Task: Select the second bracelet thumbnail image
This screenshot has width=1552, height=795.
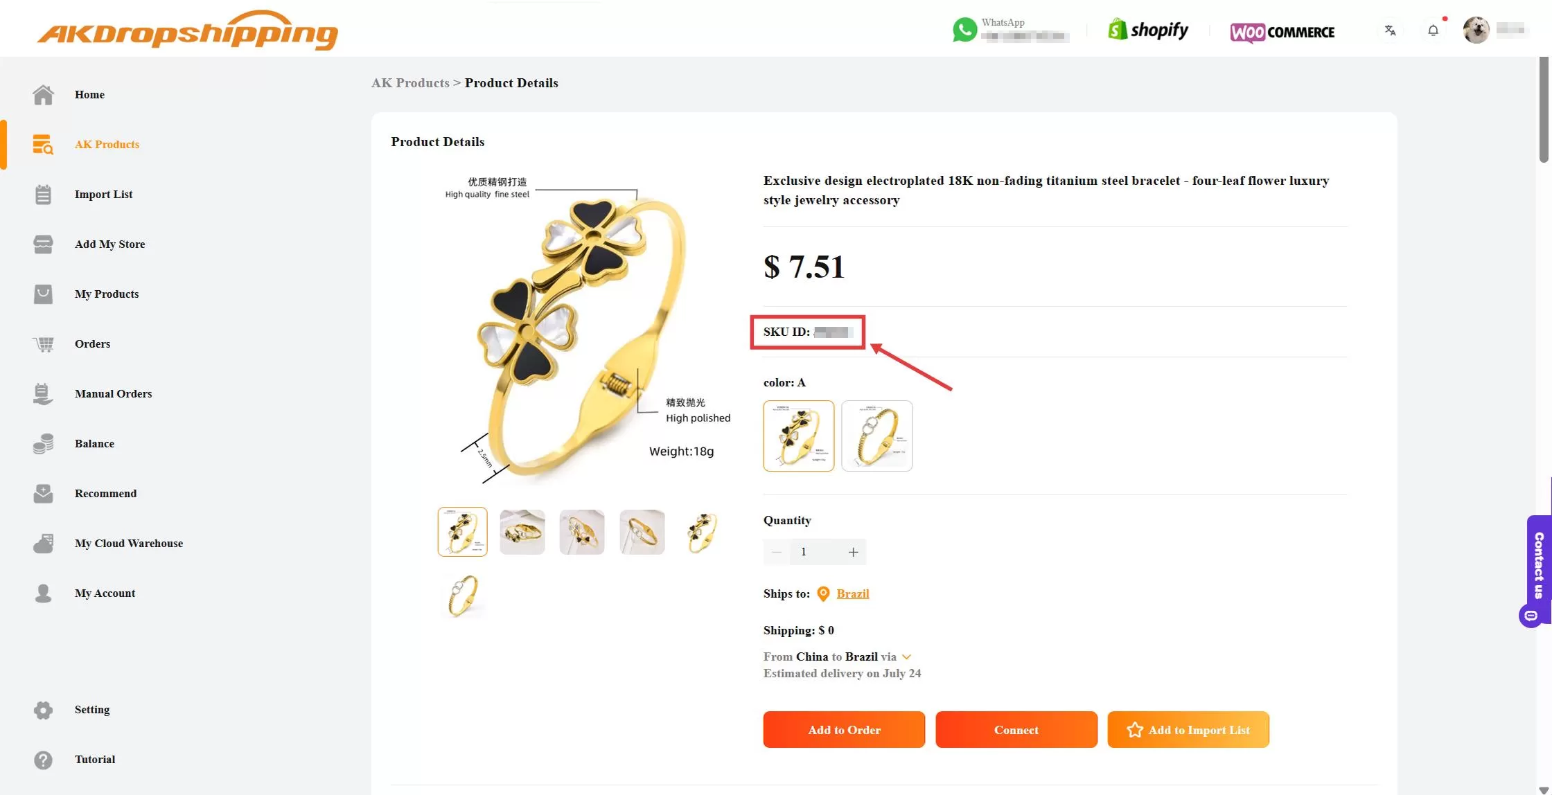Action: pos(522,532)
